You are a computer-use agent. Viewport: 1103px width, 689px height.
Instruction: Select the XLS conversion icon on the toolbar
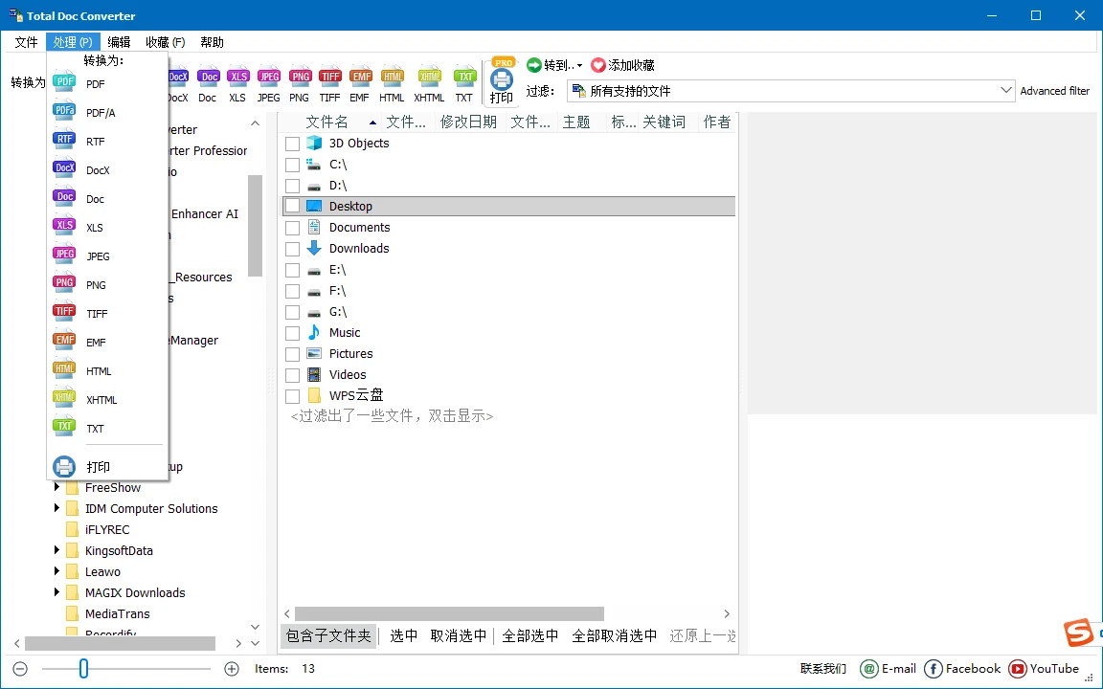237,78
